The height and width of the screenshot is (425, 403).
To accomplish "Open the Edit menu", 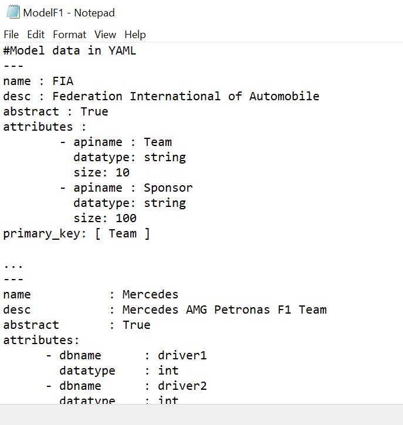I will click(x=36, y=35).
